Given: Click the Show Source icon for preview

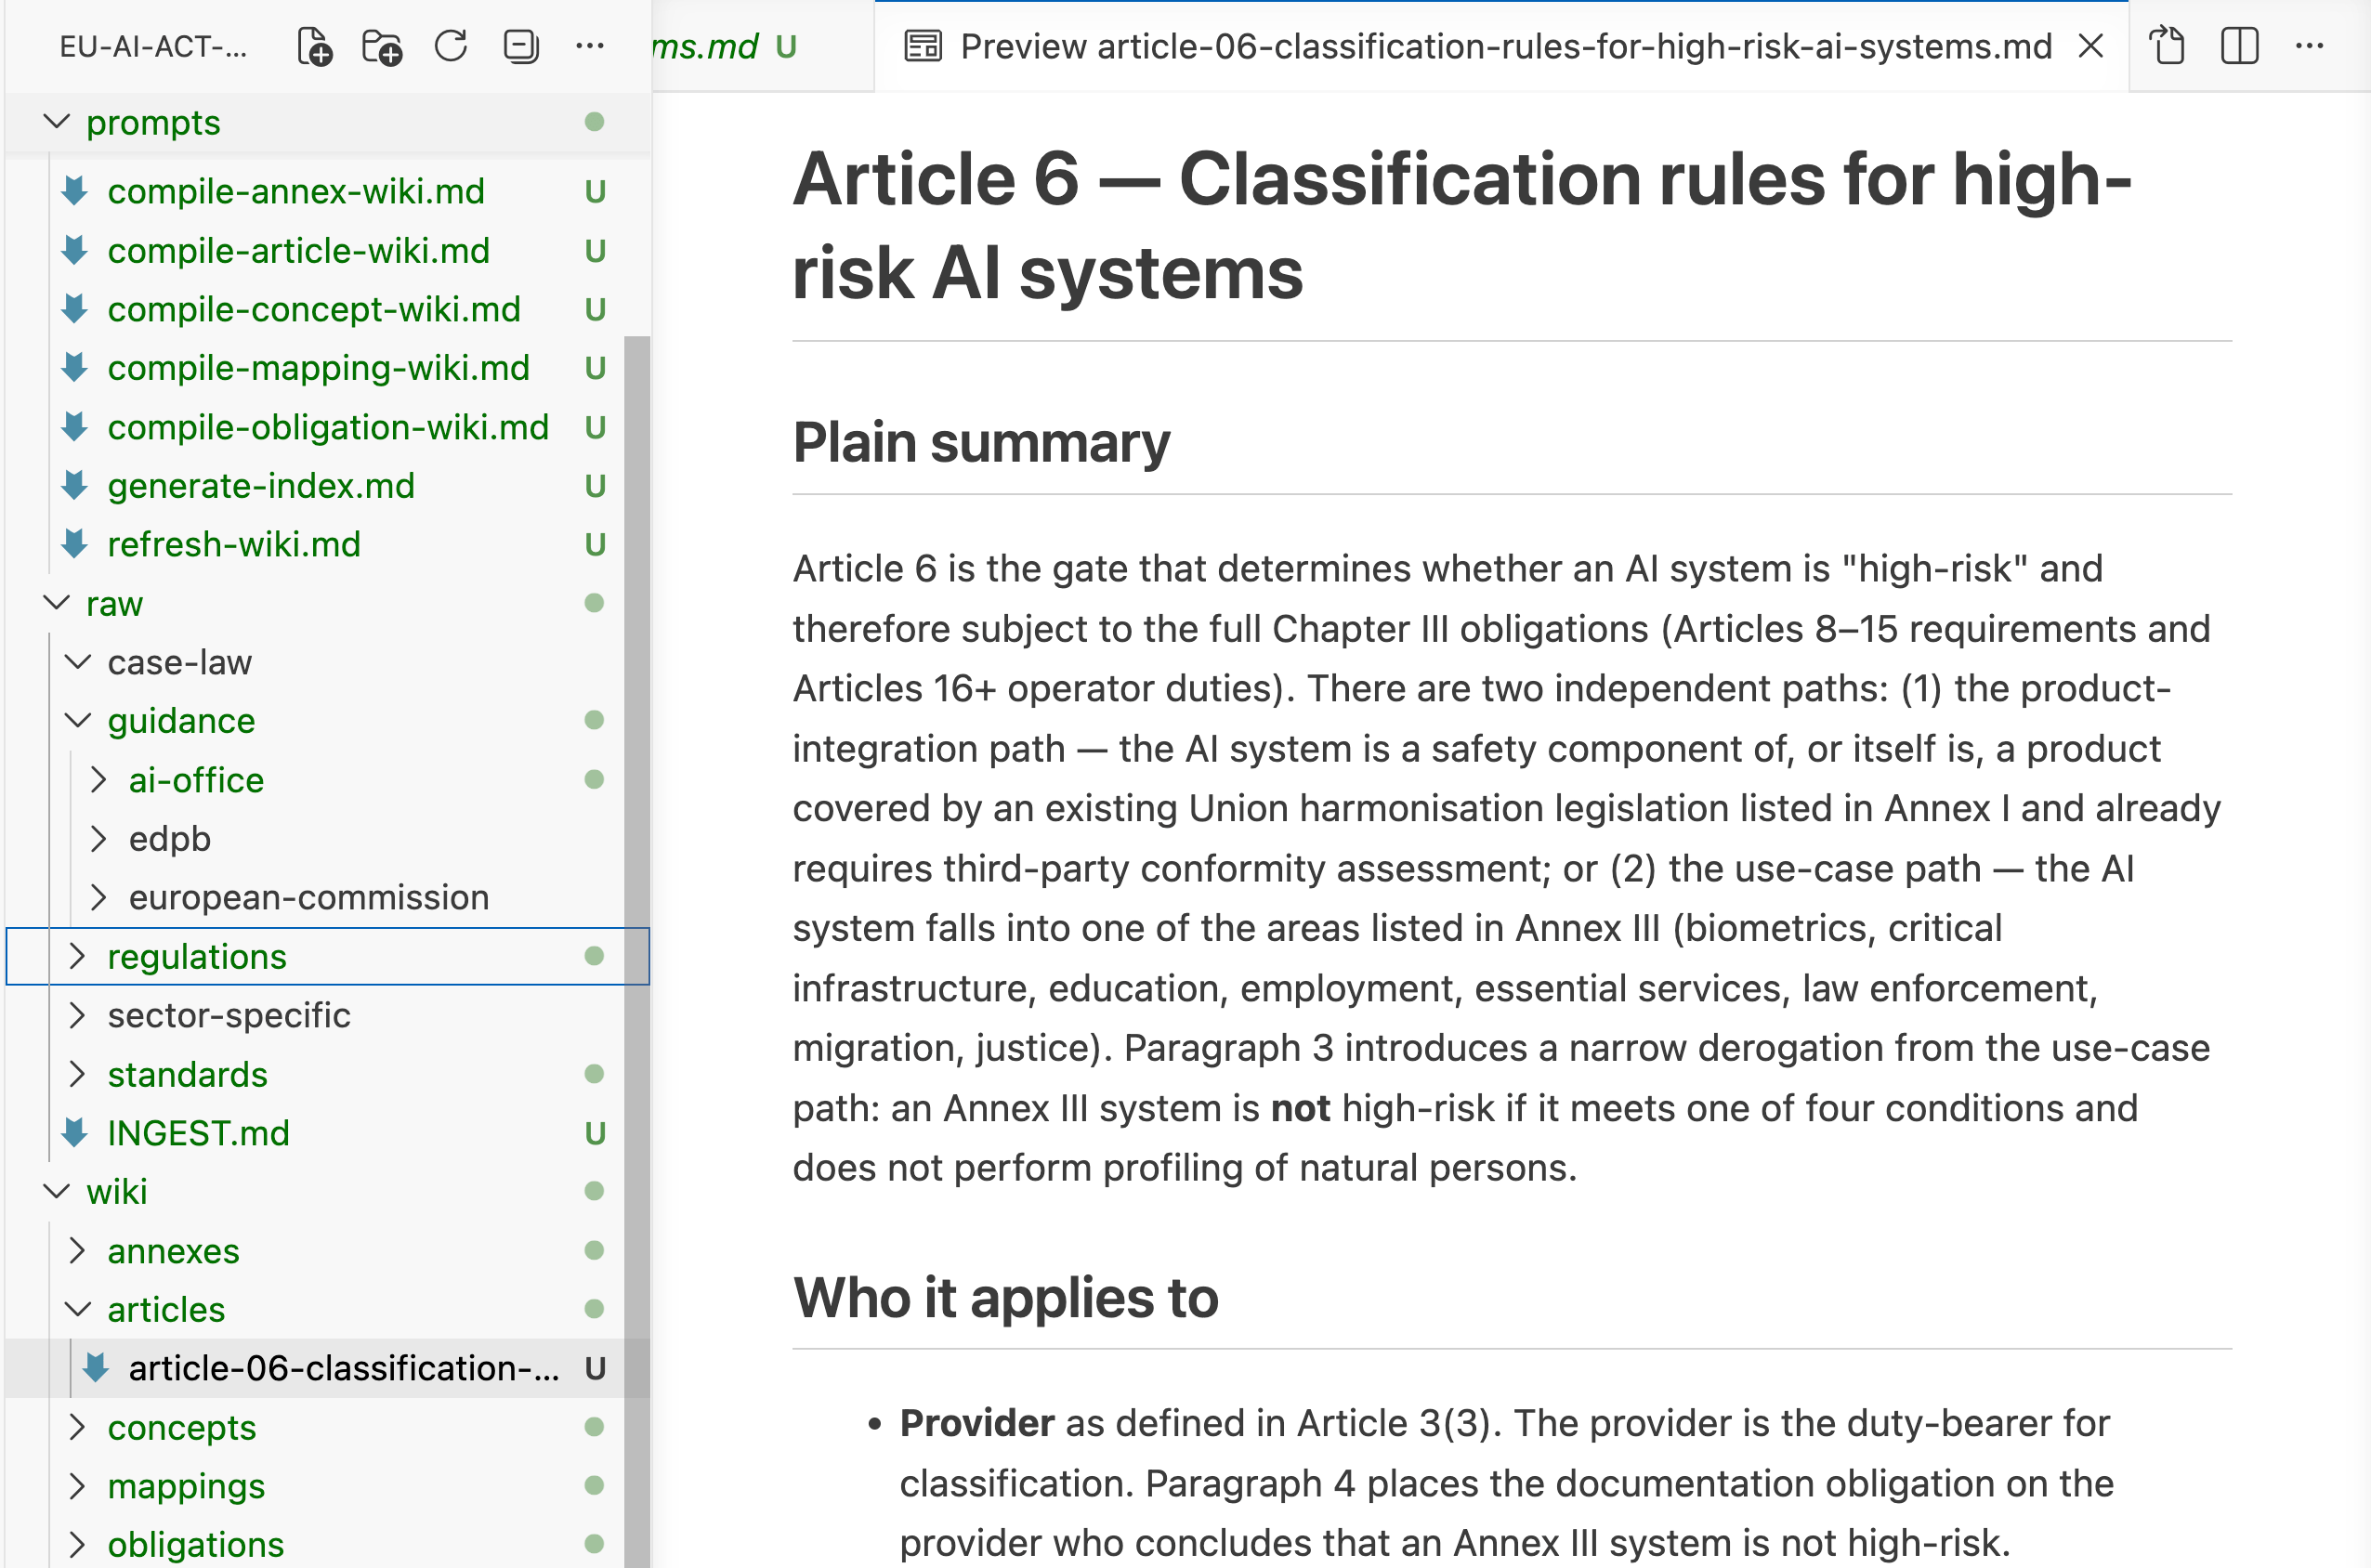Looking at the screenshot, I should coord(2167,46).
